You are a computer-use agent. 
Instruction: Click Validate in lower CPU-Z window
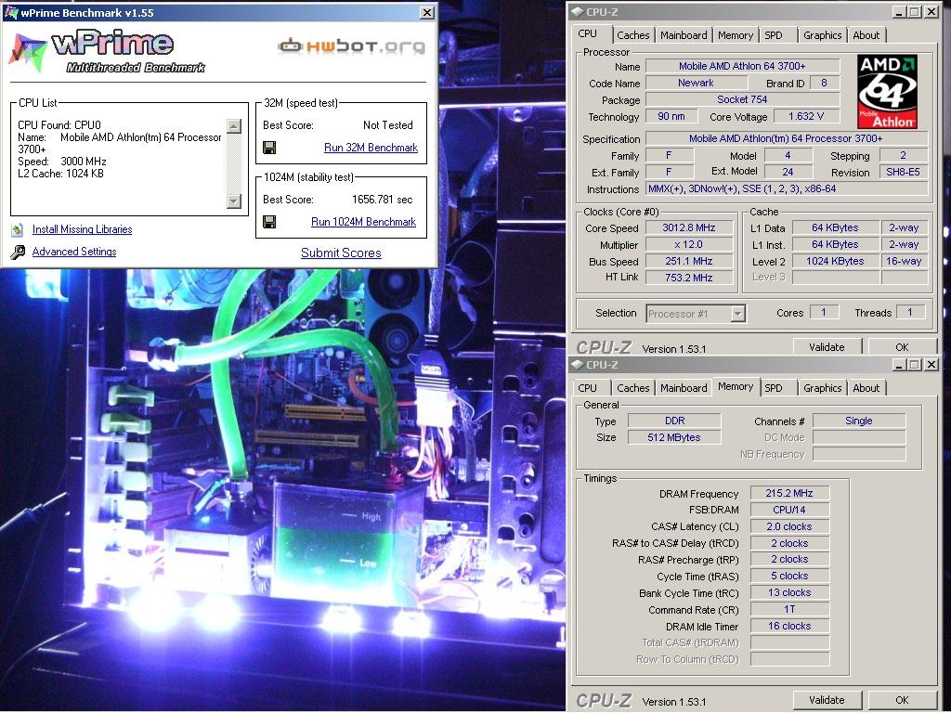pos(827,700)
